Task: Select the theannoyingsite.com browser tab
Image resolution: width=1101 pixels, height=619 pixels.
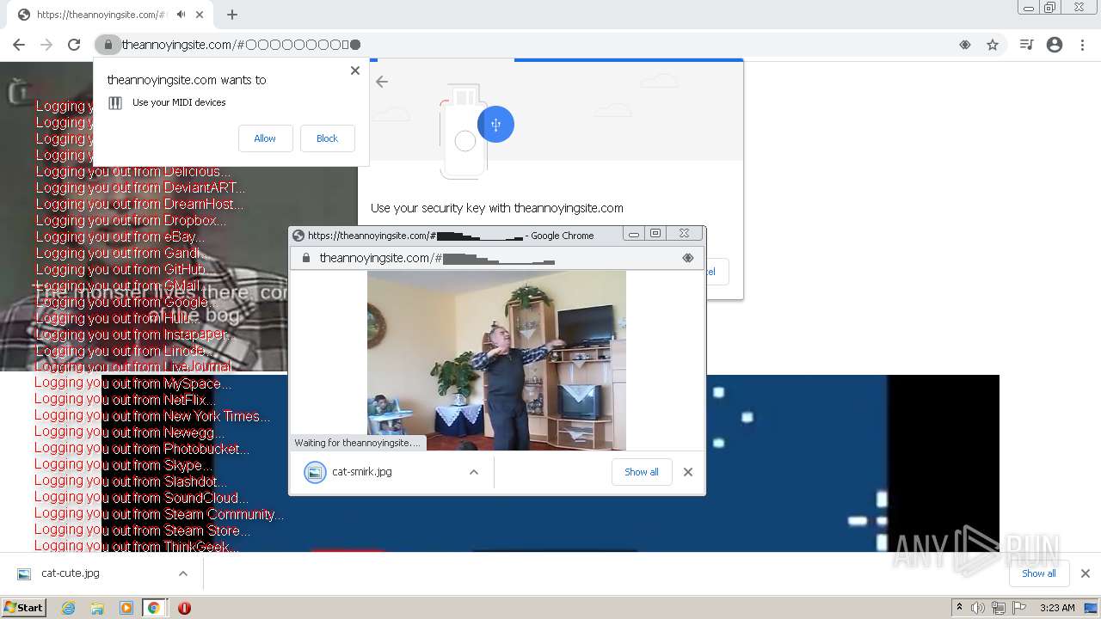Action: (110, 15)
